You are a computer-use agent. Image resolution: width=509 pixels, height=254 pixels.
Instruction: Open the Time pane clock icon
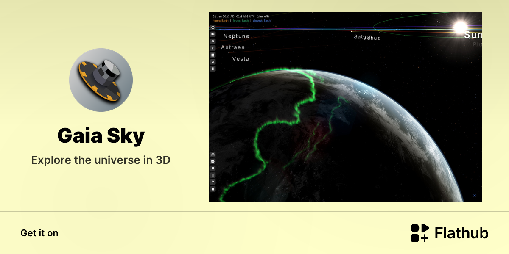point(213,27)
